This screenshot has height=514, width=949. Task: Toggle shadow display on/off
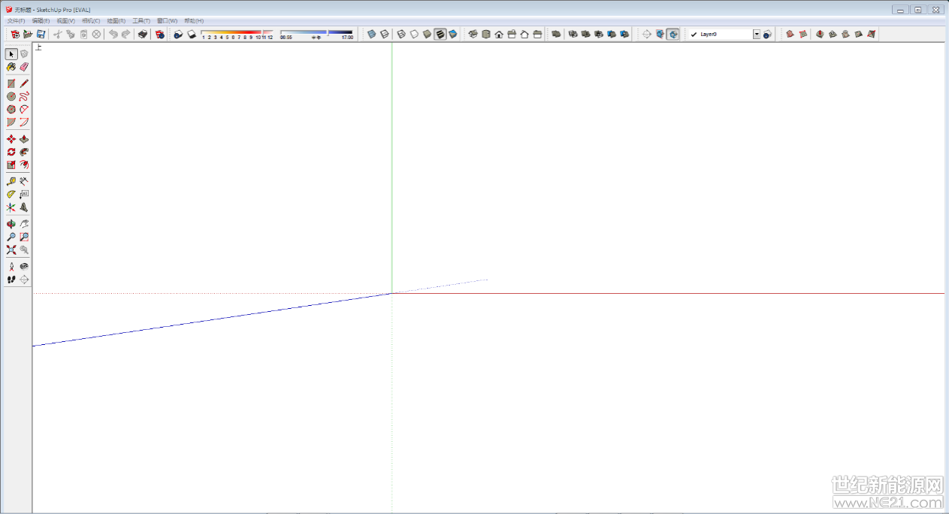pyautogui.click(x=191, y=34)
